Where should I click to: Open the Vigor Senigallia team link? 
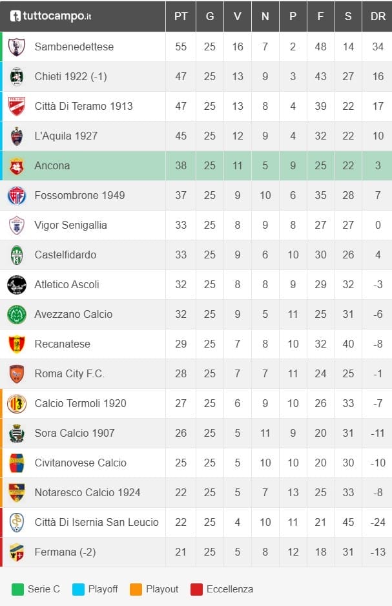(x=70, y=225)
